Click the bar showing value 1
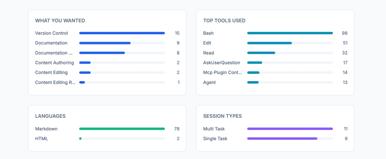The image size is (386, 159). coord(122,82)
